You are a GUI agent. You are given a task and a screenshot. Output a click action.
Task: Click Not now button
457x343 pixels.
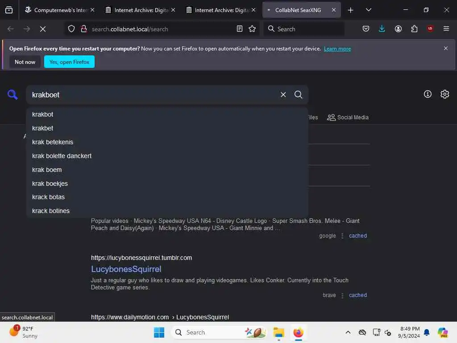click(x=25, y=62)
